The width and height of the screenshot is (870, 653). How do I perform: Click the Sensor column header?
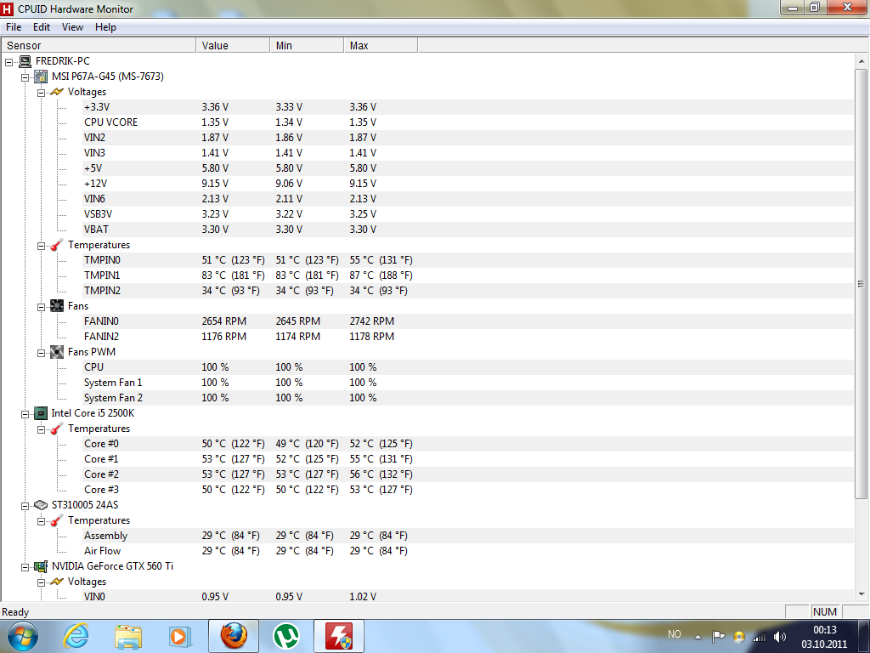(99, 46)
